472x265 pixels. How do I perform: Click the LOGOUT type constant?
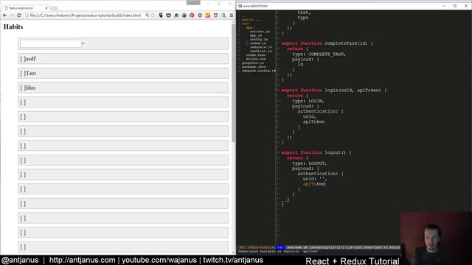(317, 163)
